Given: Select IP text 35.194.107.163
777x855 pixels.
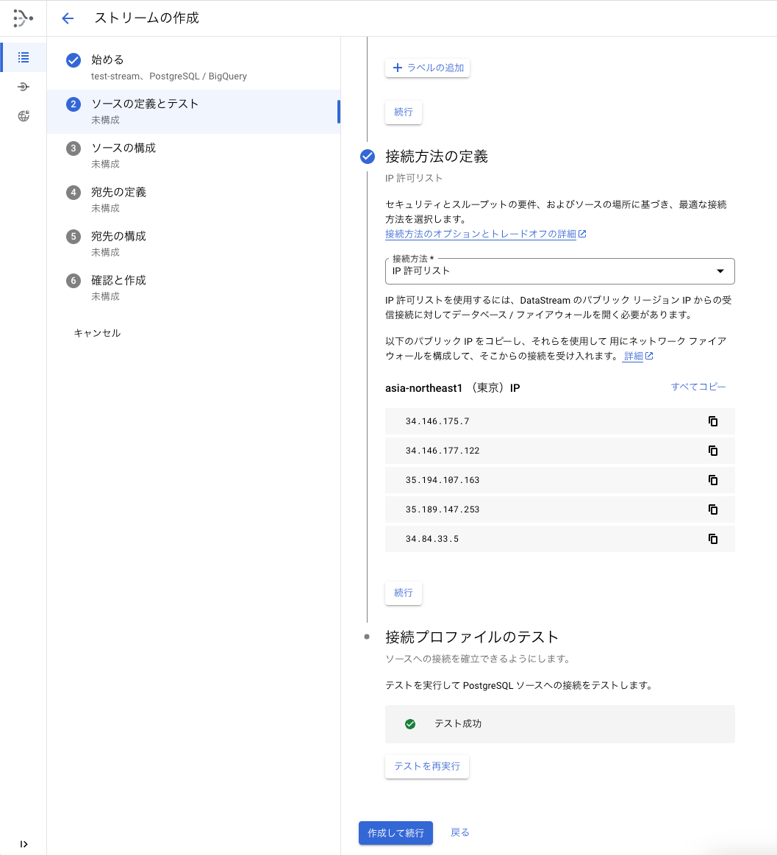Looking at the screenshot, I should 443,480.
